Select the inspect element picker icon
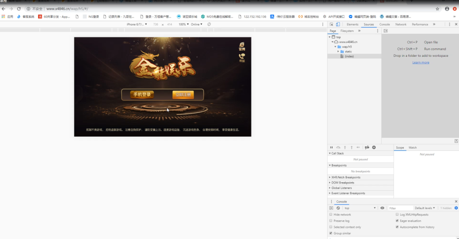459x239 pixels. 331,25
